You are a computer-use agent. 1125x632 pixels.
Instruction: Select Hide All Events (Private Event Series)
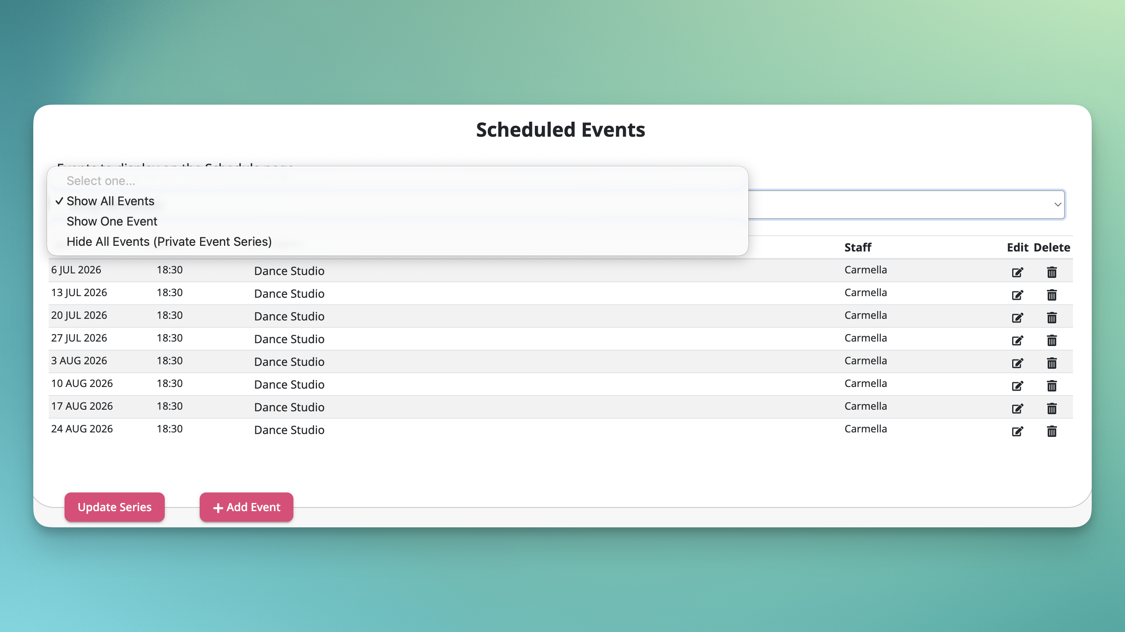pos(397,242)
